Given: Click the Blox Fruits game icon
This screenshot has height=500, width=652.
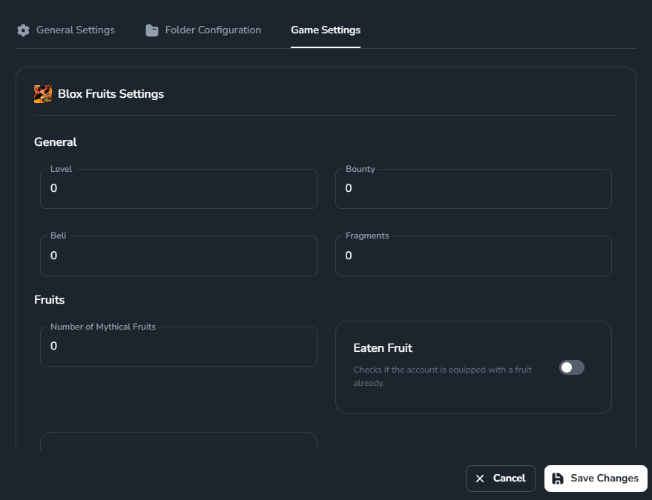Looking at the screenshot, I should coord(42,94).
